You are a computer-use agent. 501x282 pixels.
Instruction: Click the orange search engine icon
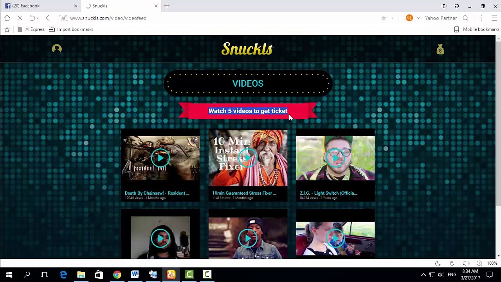click(409, 18)
